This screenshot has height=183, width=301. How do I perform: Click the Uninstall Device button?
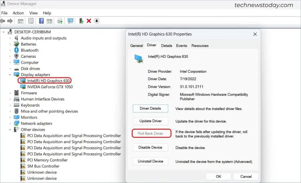tap(150, 161)
